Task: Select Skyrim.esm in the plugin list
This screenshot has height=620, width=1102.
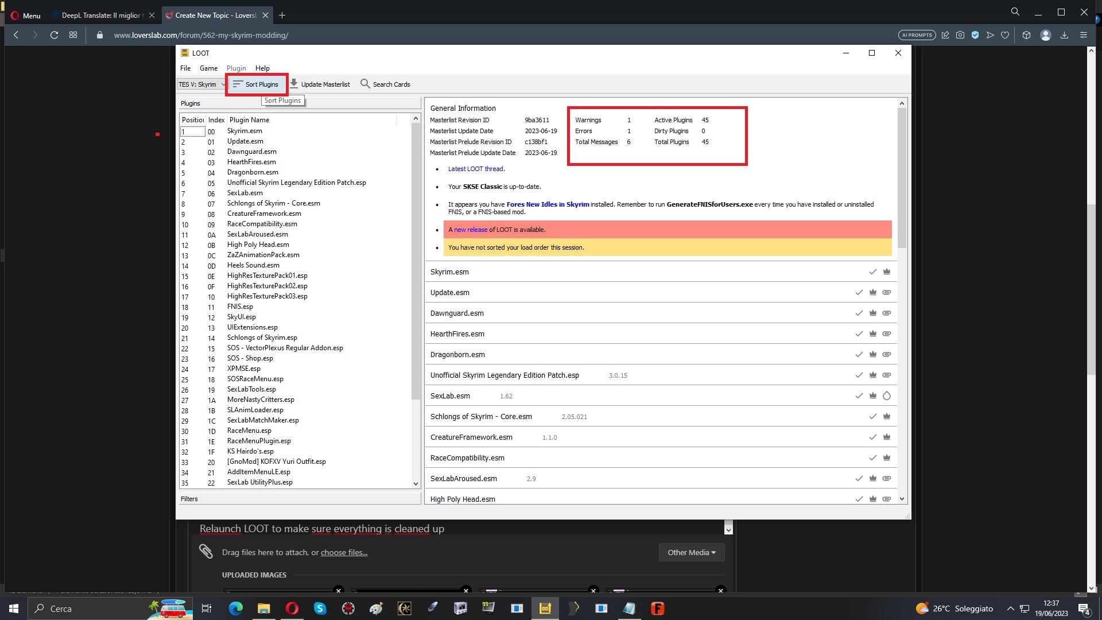Action: (x=245, y=131)
